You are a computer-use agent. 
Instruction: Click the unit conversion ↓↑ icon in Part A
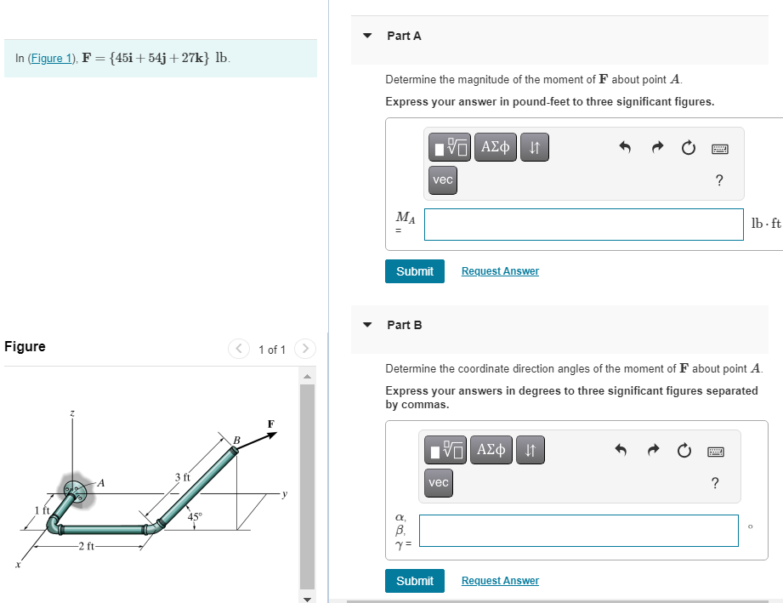tap(534, 146)
